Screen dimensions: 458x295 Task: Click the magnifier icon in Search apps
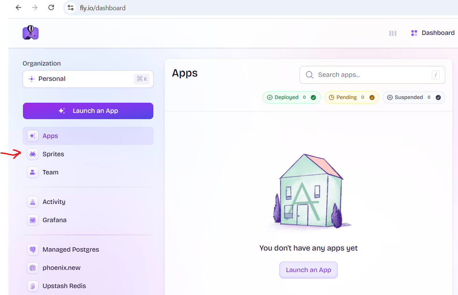tap(309, 75)
